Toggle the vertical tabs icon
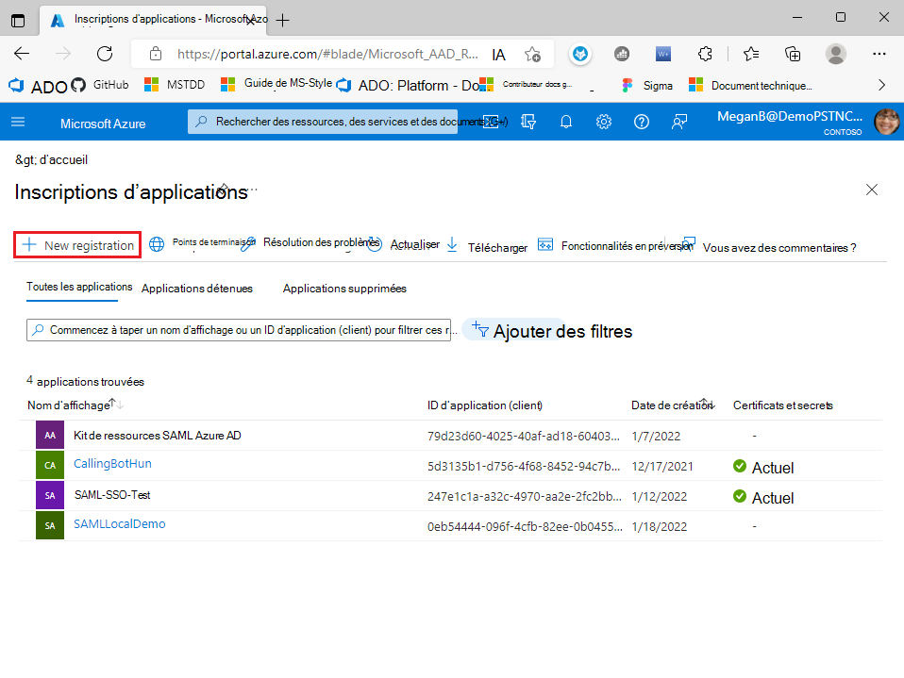The width and height of the screenshot is (904, 678). click(18, 20)
